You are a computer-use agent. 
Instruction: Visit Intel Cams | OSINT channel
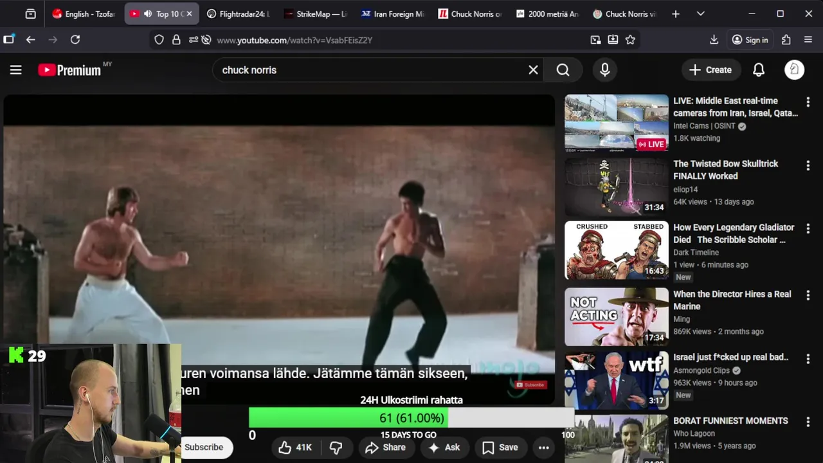(704, 126)
